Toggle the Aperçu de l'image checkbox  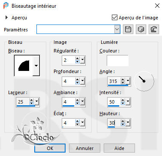tap(114, 18)
